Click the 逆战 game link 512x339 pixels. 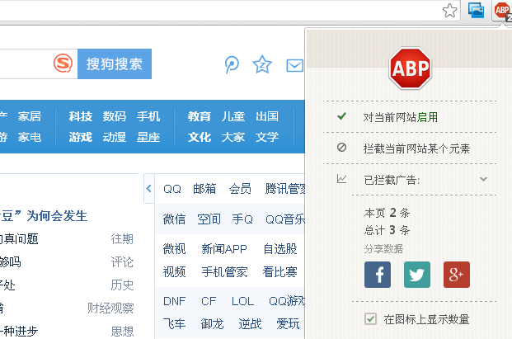pos(250,324)
